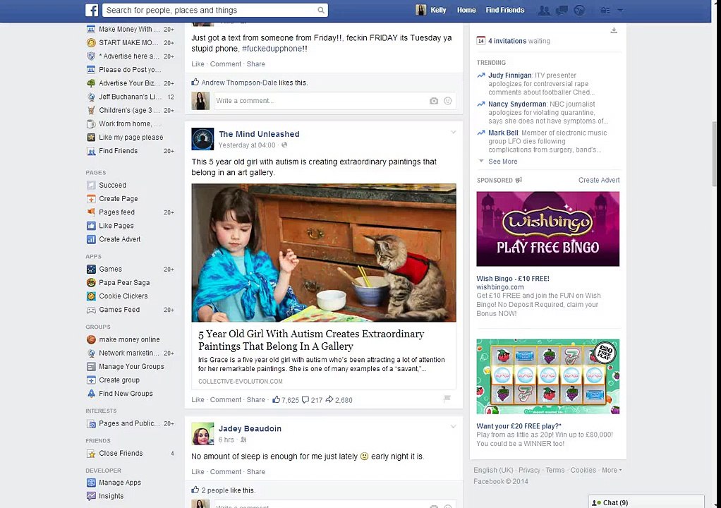This screenshot has height=508, width=721.
Task: Open 4 invitations link
Action: (x=507, y=41)
